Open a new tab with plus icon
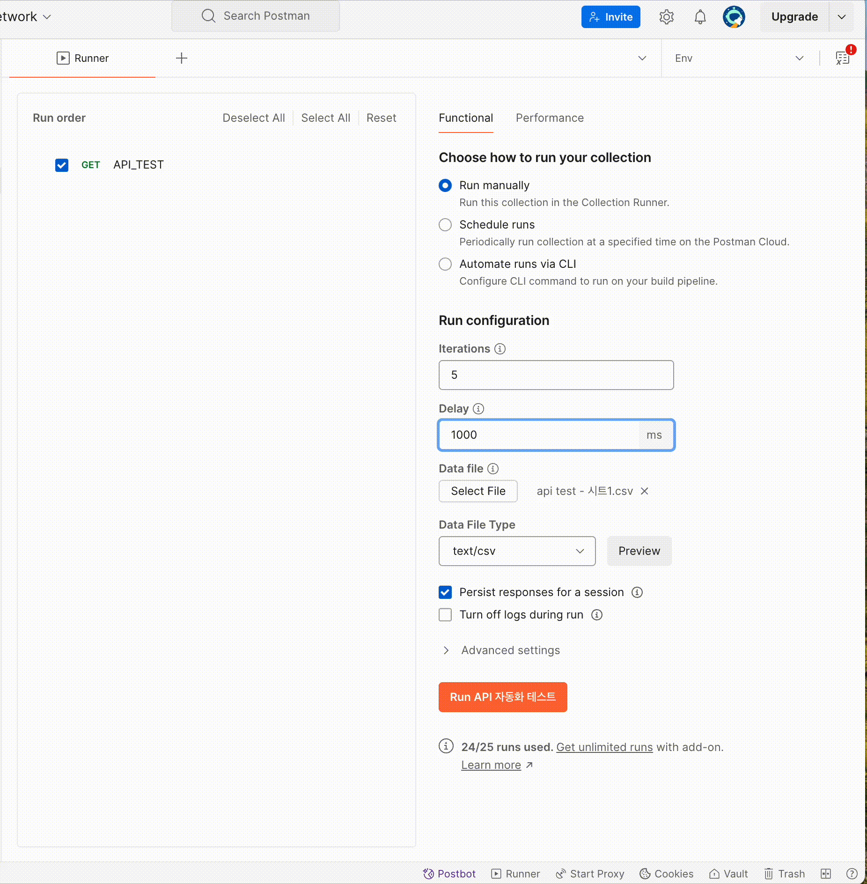 point(182,58)
